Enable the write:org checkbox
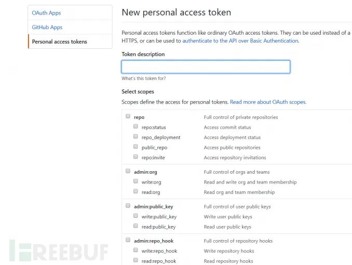This screenshot has height=265, width=352. (x=136, y=181)
